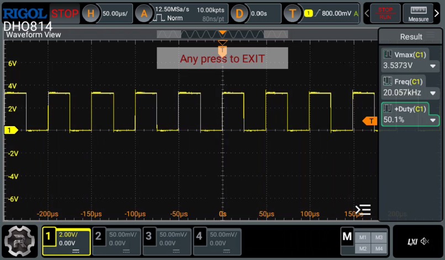Toggle channel 1 on/off

(49, 236)
